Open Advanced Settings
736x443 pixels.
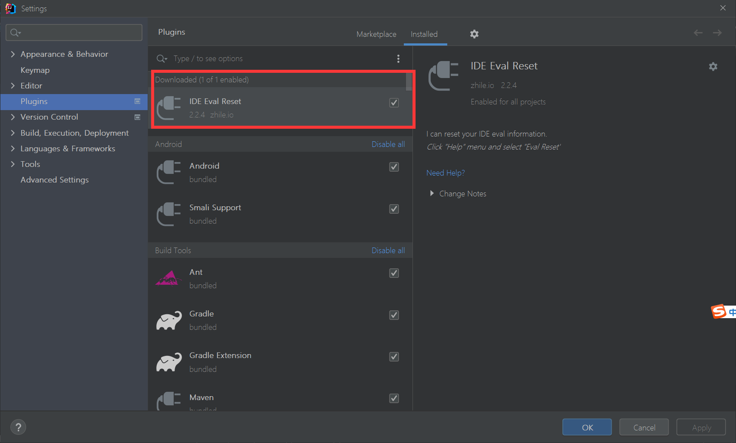tap(55, 180)
